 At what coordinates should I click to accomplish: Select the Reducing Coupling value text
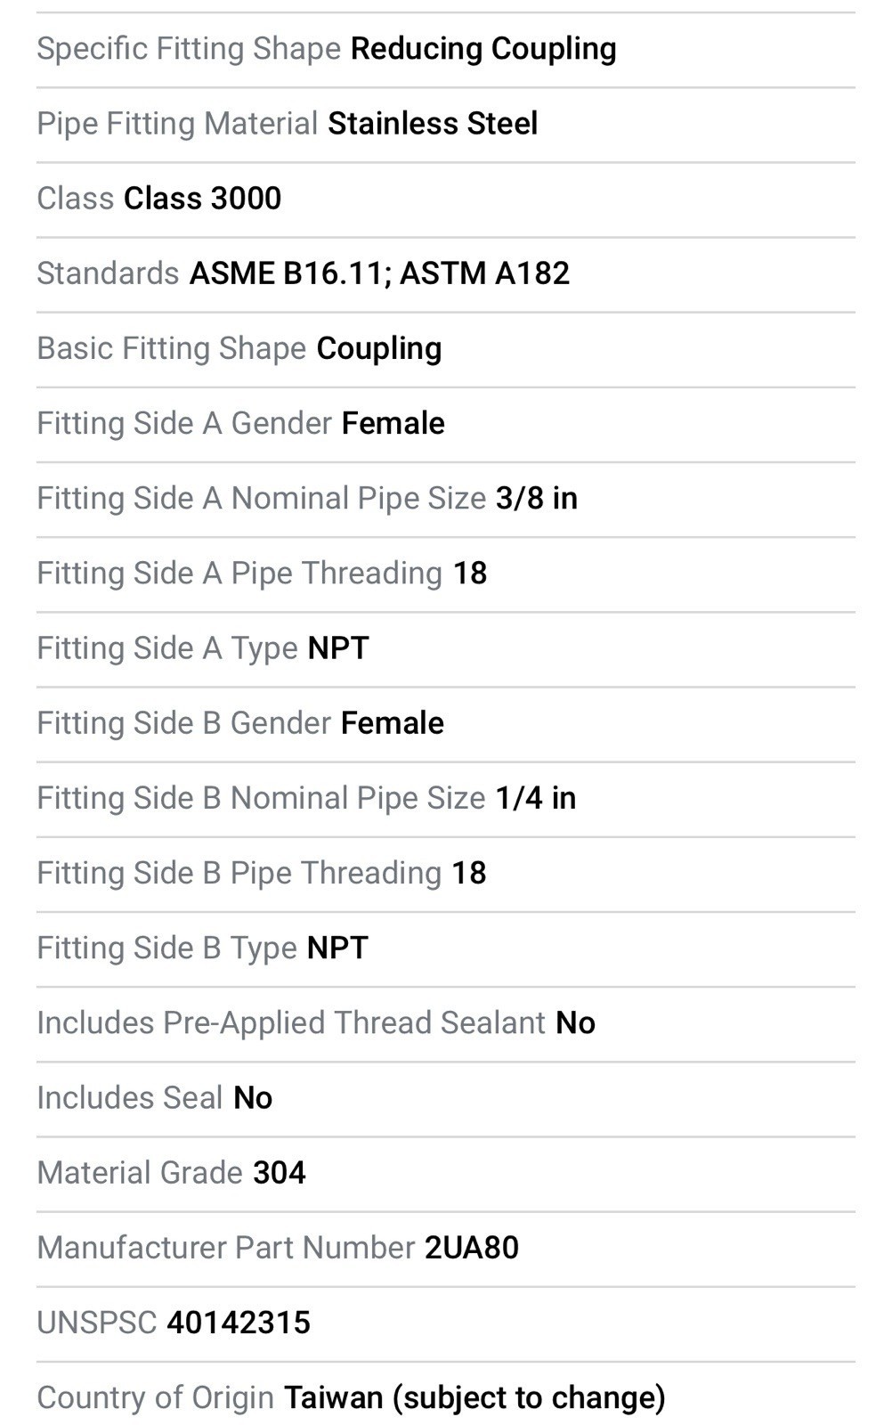point(483,50)
